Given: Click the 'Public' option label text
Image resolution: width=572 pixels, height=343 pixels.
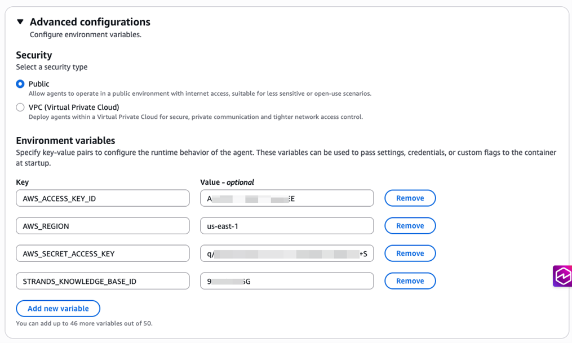Looking at the screenshot, I should pos(39,84).
